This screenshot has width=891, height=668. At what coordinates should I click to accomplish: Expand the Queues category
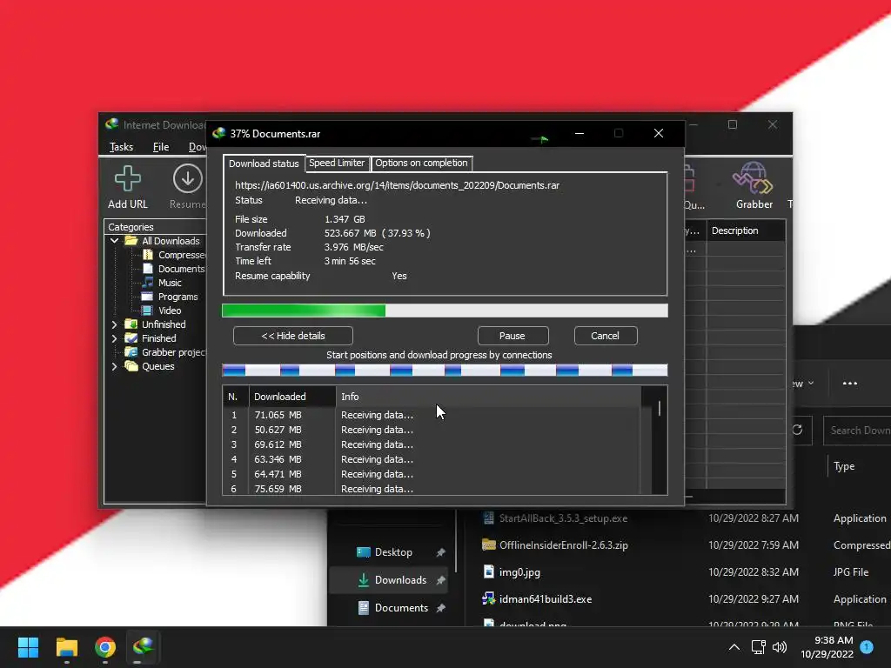[114, 366]
